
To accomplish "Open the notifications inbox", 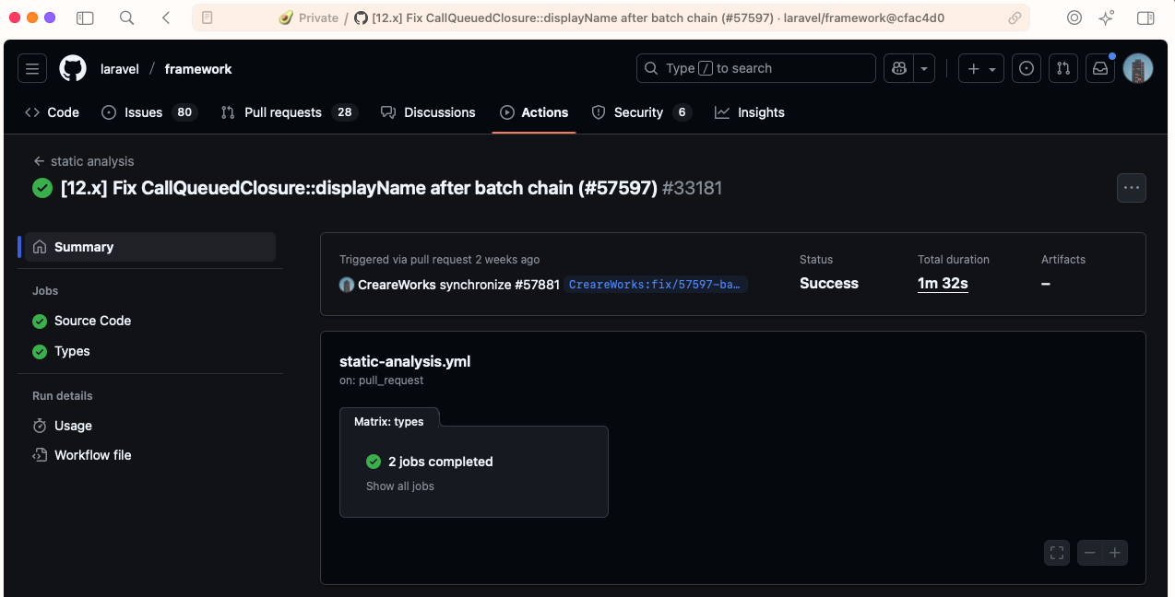I will pos(1100,69).
